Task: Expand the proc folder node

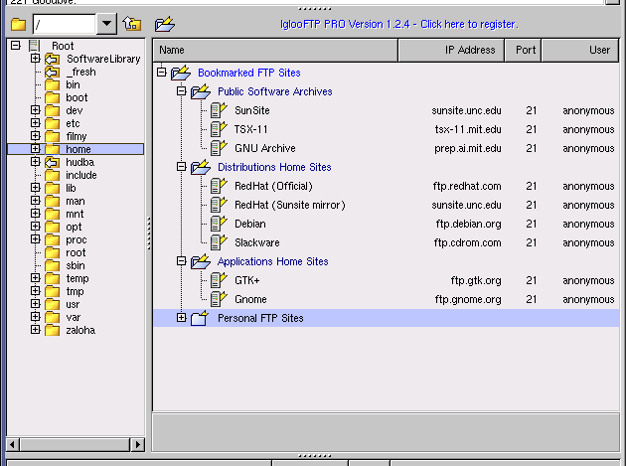Action: 35,238
